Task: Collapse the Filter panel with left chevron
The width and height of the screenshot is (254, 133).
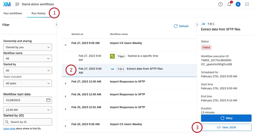Action: 57,25
